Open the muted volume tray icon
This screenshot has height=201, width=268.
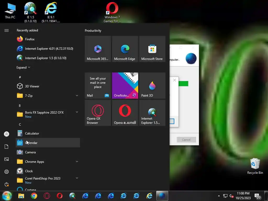tap(231, 196)
